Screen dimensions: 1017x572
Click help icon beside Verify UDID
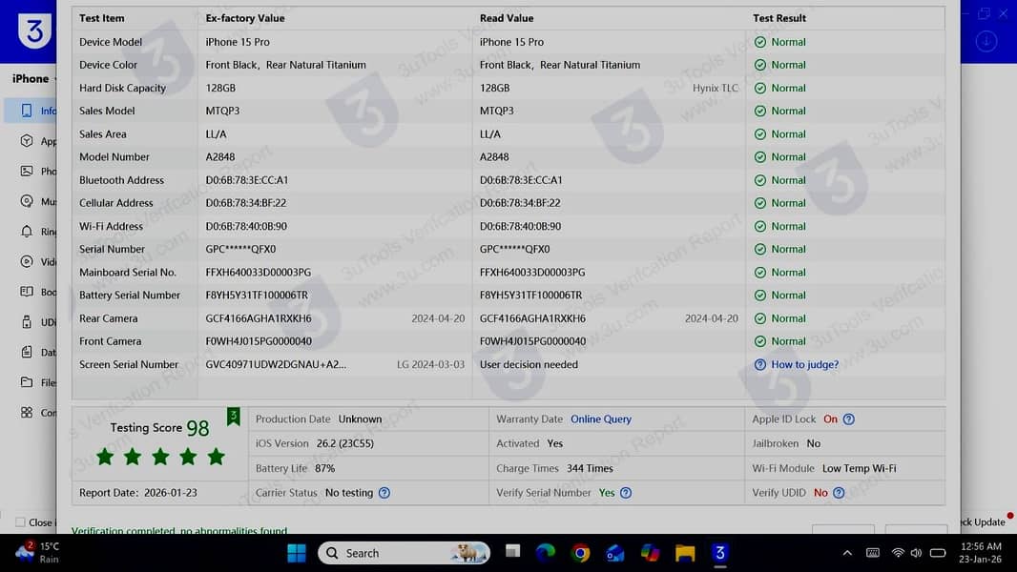[839, 493]
